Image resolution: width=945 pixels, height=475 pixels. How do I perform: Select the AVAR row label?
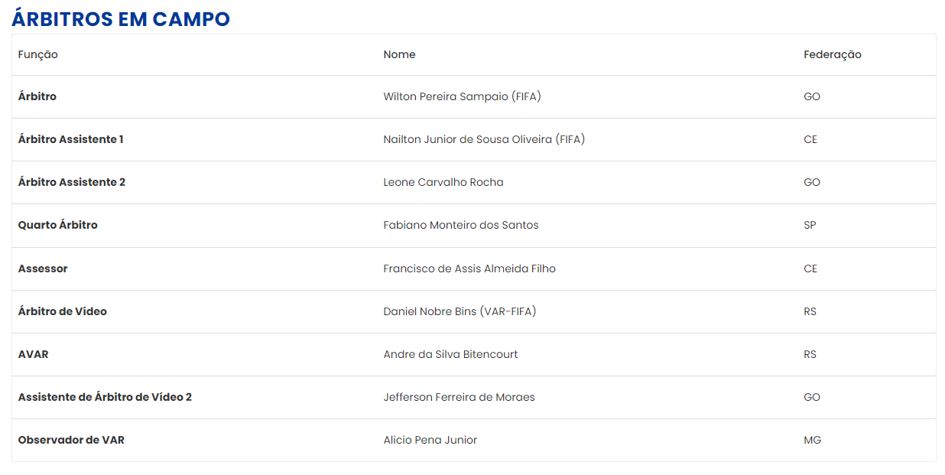click(x=34, y=354)
